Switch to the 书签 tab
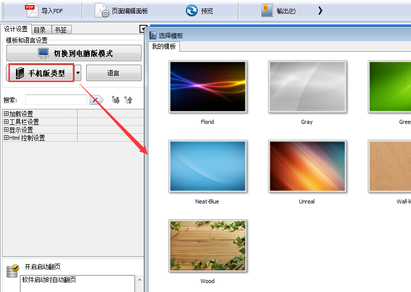This screenshot has width=411, height=292. point(60,30)
